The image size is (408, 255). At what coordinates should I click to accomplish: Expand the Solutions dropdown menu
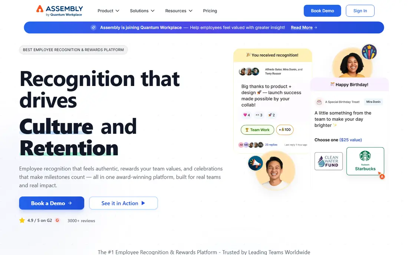(x=142, y=11)
